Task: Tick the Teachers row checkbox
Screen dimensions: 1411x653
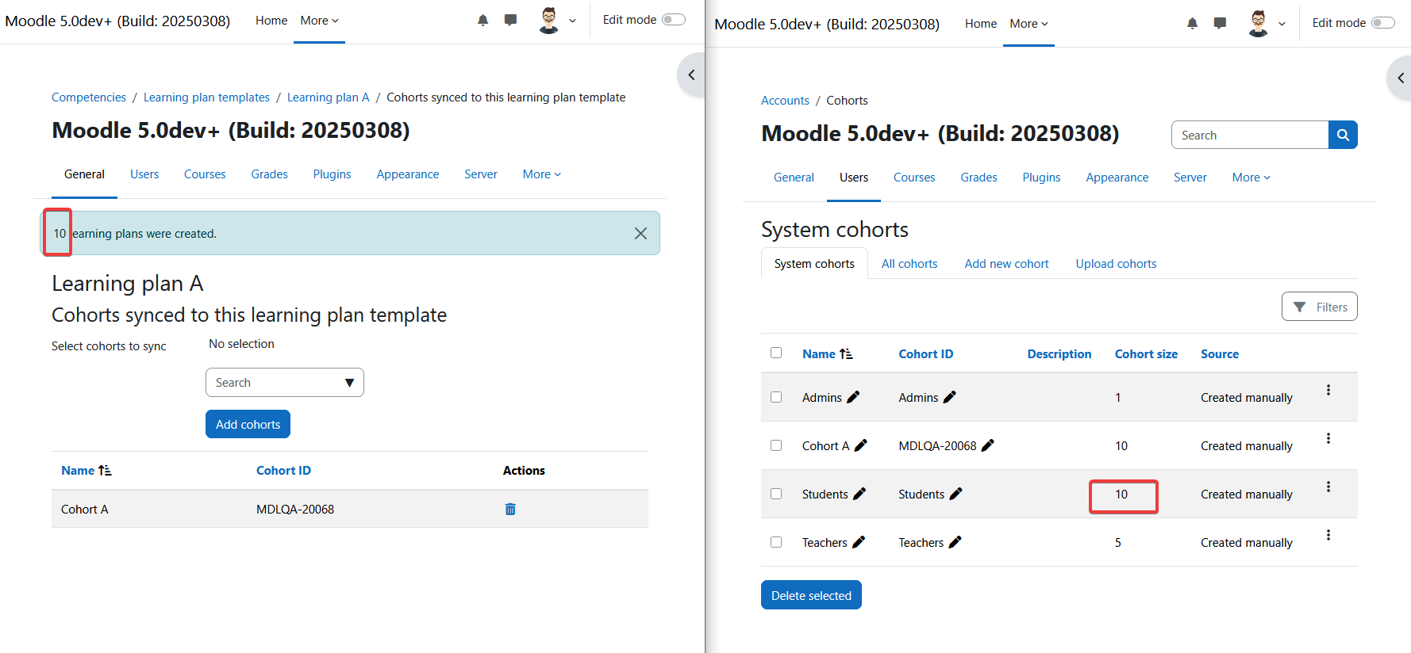Action: 776,542
